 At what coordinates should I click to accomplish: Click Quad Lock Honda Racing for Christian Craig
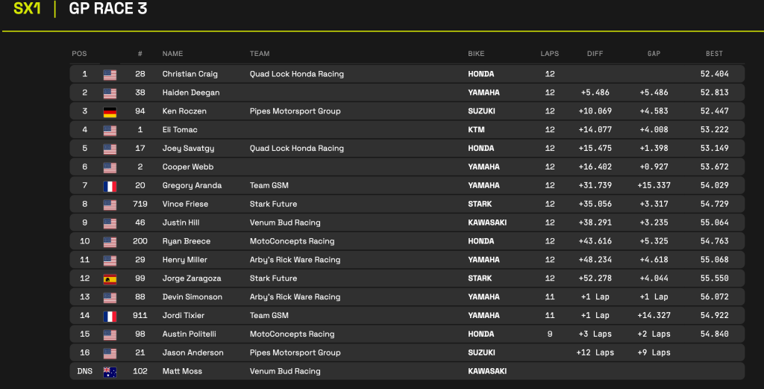click(296, 74)
